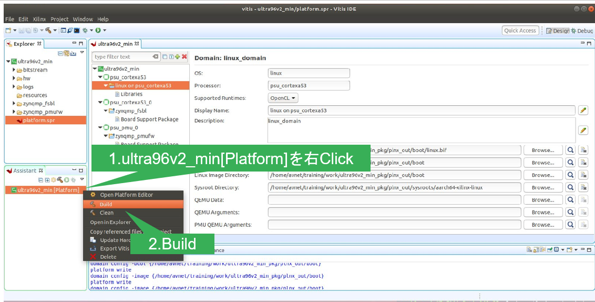Maximize the Explorer panel
Viewport: 595px width, 302px height.
(x=80, y=43)
